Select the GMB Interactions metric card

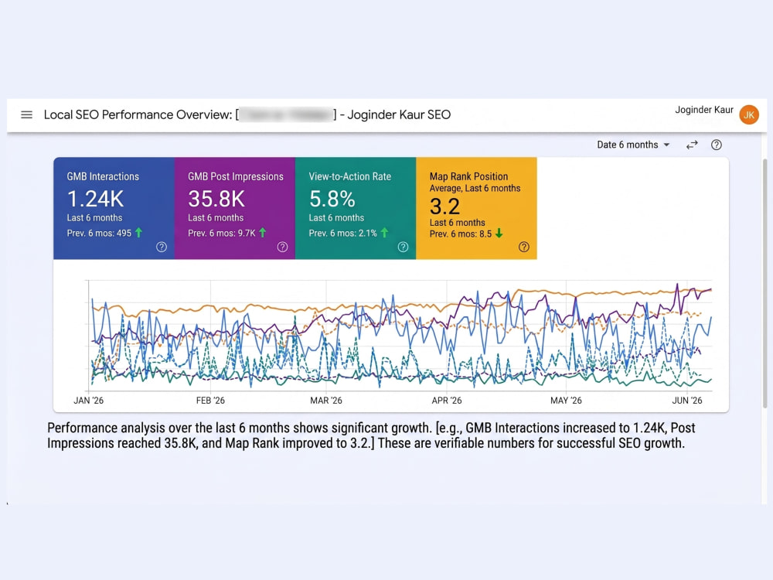click(x=114, y=208)
